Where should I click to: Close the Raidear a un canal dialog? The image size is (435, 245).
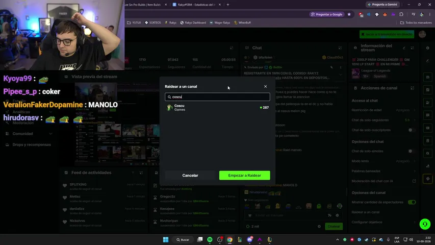266,86
